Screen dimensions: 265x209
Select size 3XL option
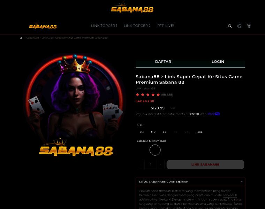pos(200,132)
